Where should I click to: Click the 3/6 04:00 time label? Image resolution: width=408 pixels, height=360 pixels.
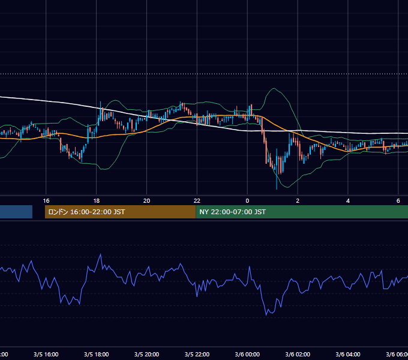coord(348,355)
